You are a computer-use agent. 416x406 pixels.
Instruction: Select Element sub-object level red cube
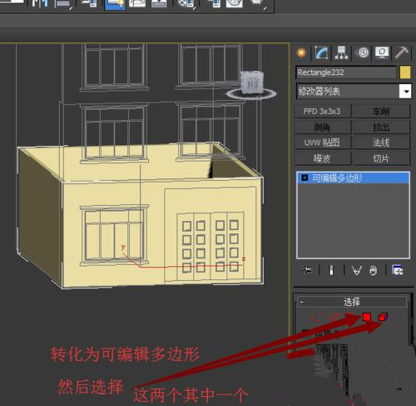point(383,317)
